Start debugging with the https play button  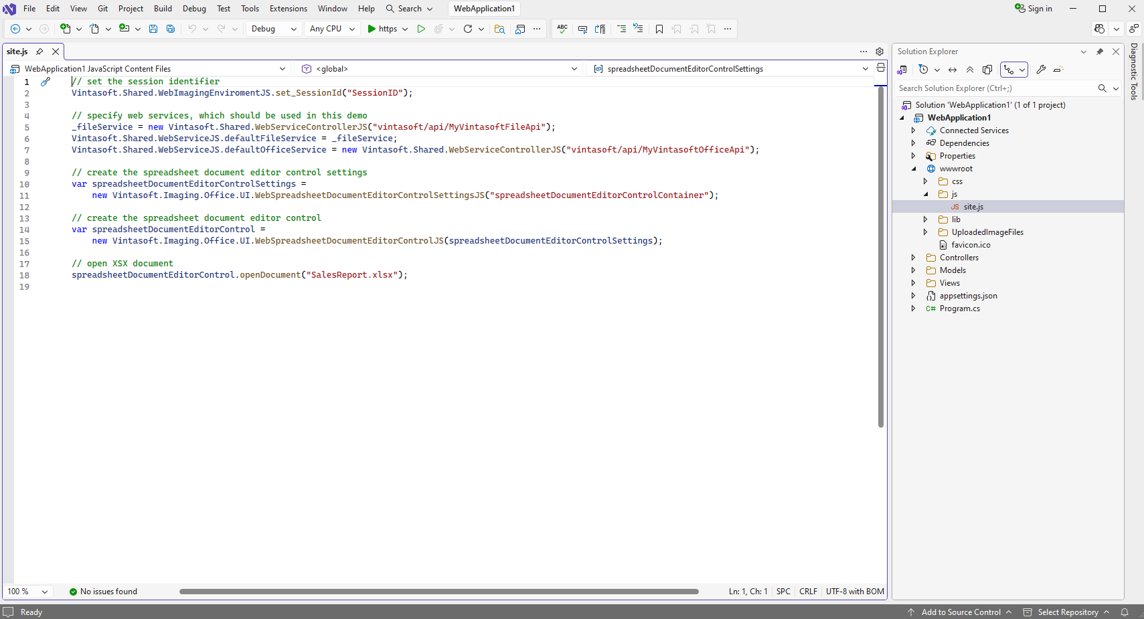[382, 29]
